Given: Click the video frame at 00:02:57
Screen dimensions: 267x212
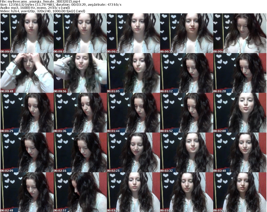Looking at the screenshot, I should [80, 192].
